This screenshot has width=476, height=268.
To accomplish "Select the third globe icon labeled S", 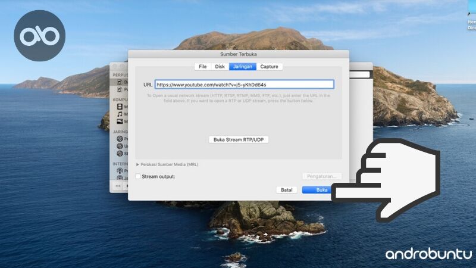I will [120, 154].
